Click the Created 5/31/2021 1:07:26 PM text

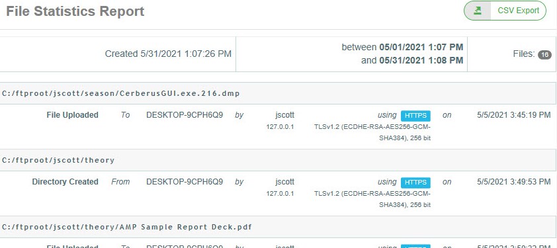tap(168, 54)
